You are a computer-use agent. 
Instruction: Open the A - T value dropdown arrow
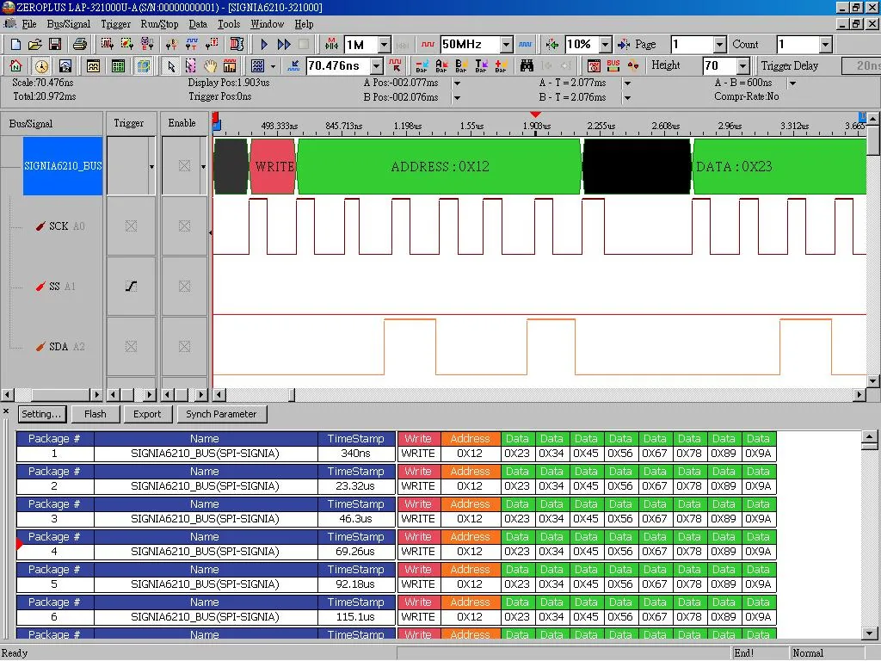(x=627, y=83)
